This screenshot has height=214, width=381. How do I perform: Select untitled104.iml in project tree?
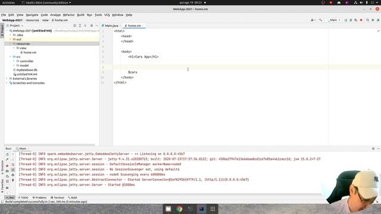coord(25,74)
